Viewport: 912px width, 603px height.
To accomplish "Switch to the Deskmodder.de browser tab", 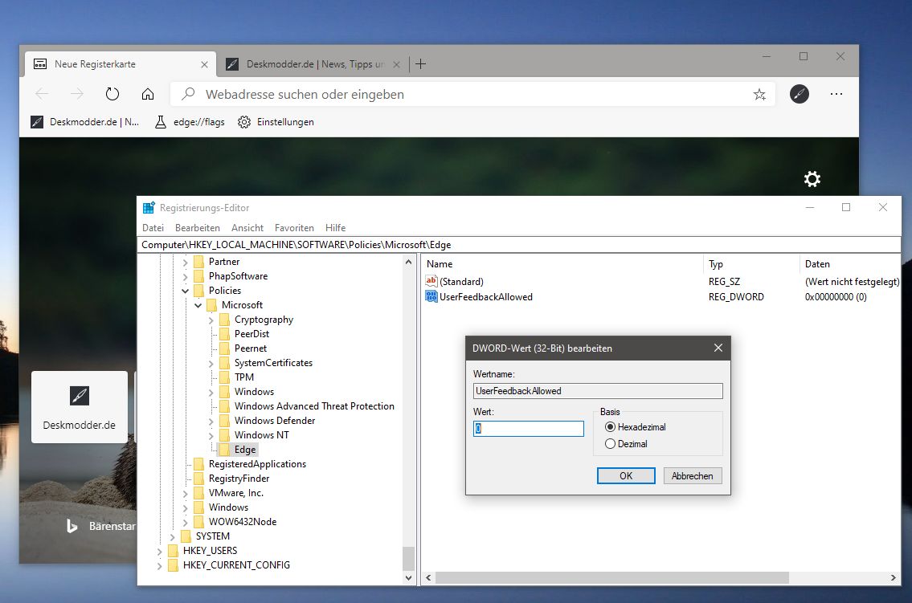I will 313,64.
